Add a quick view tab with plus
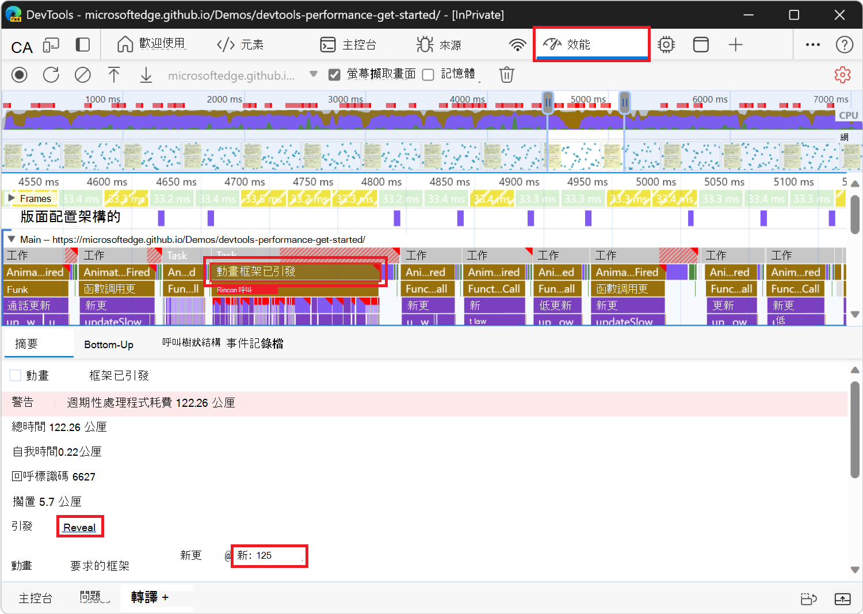Viewport: 863px width, 614px height. pyautogui.click(x=165, y=597)
